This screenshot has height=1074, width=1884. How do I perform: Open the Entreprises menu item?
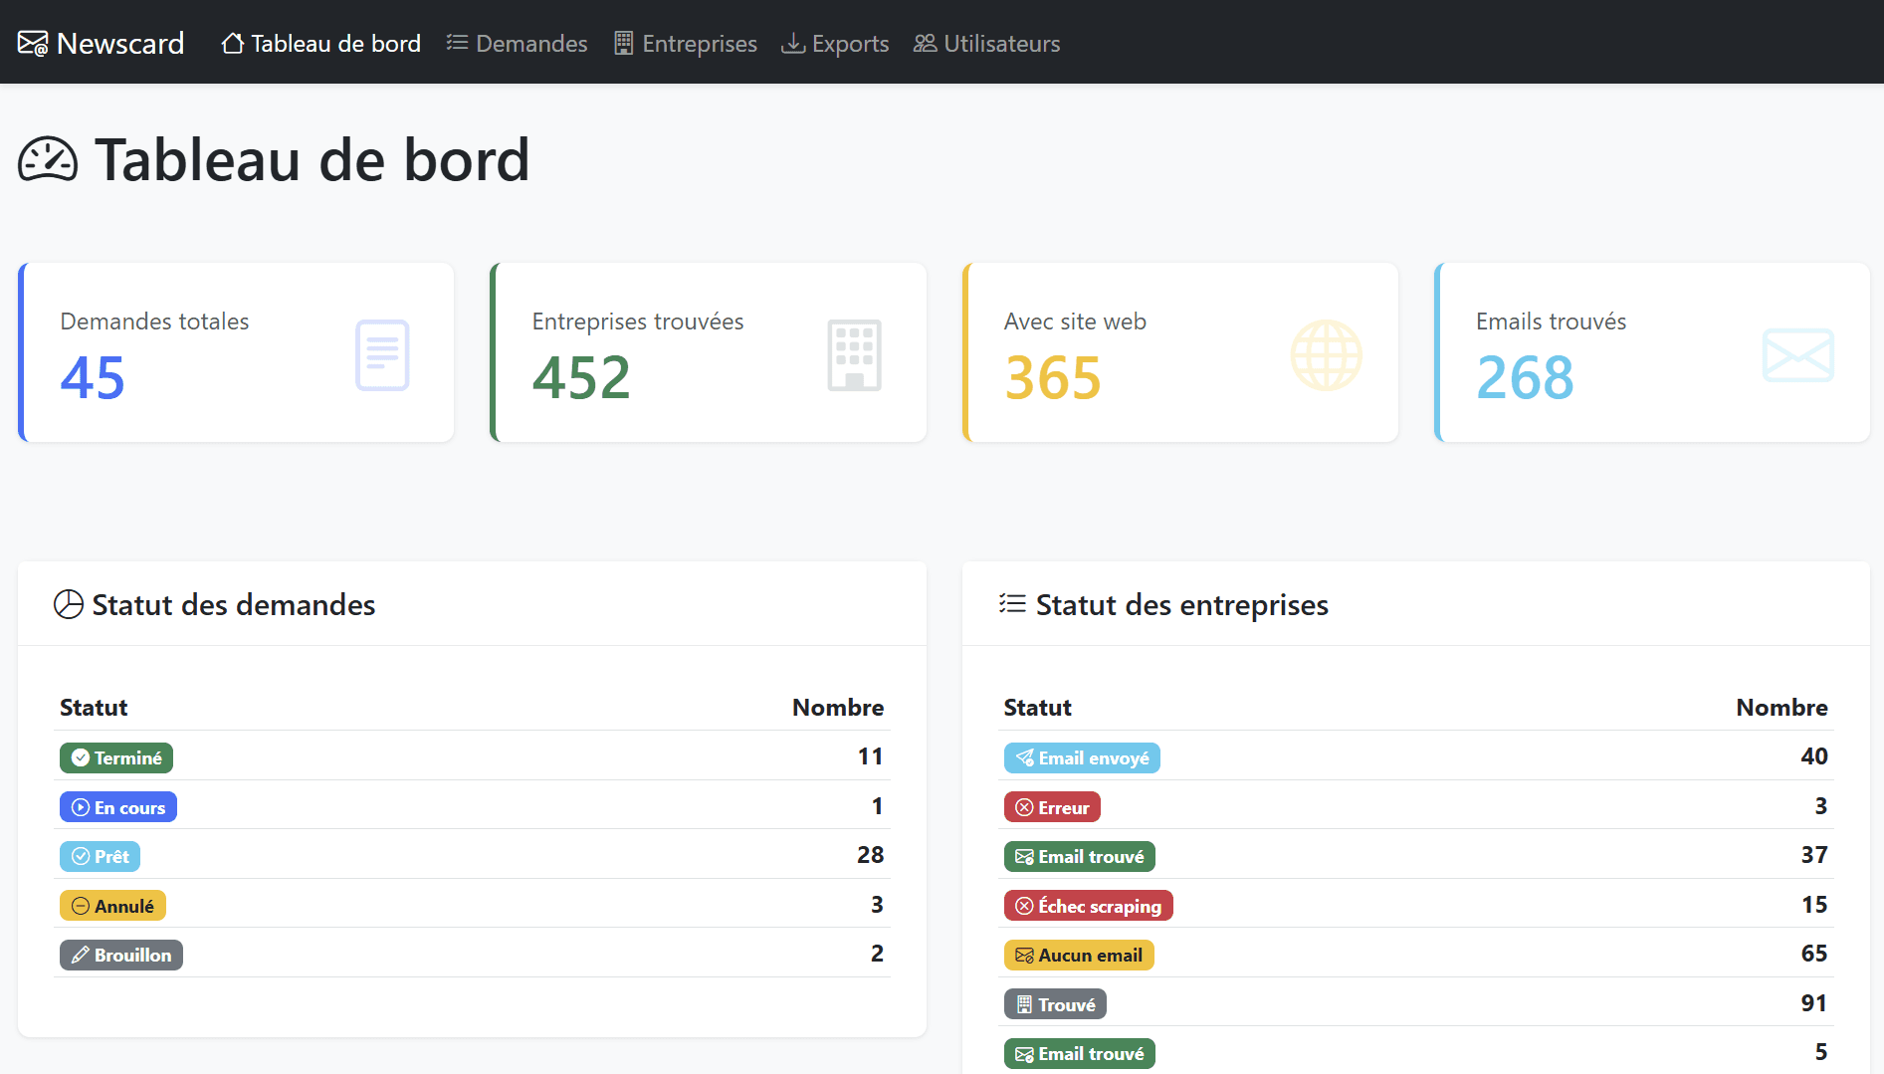[x=686, y=43]
